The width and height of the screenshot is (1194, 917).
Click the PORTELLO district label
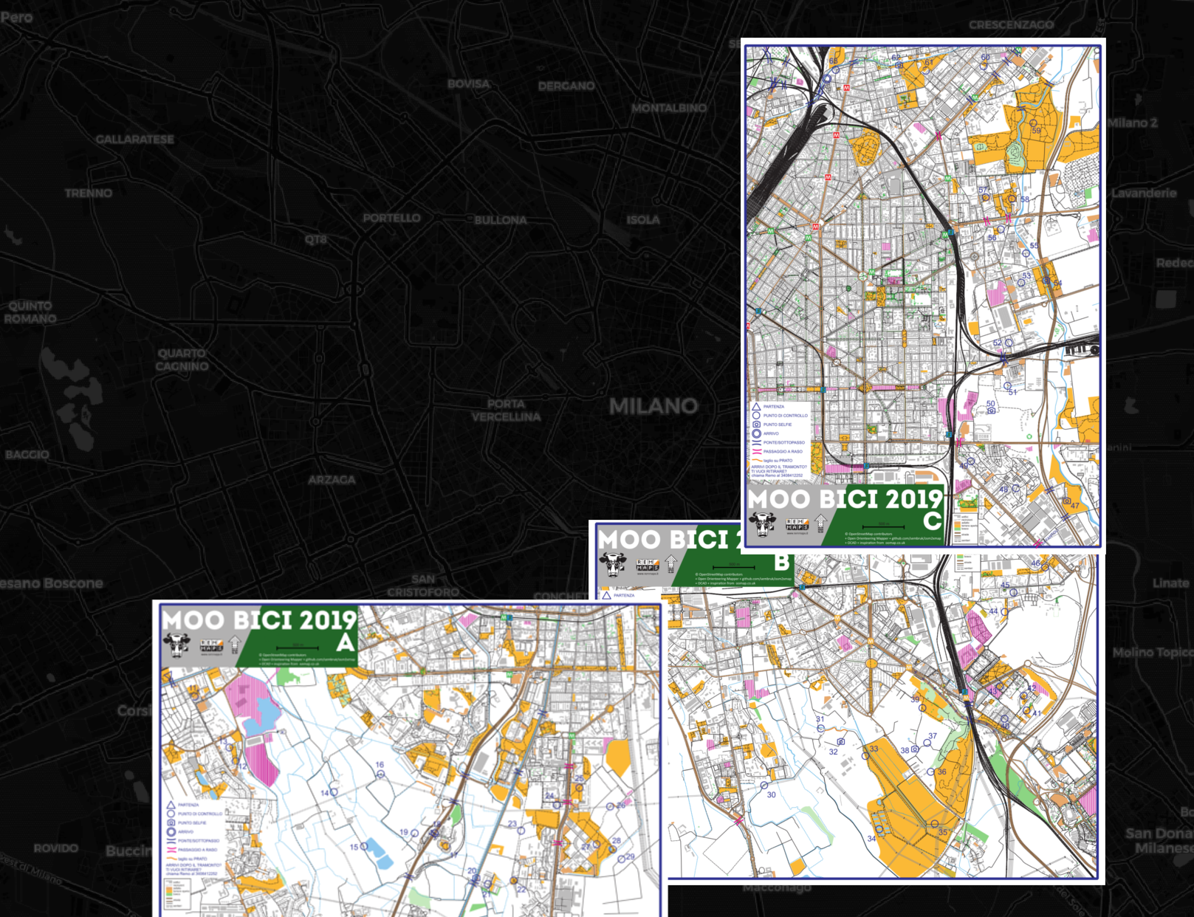[391, 219]
